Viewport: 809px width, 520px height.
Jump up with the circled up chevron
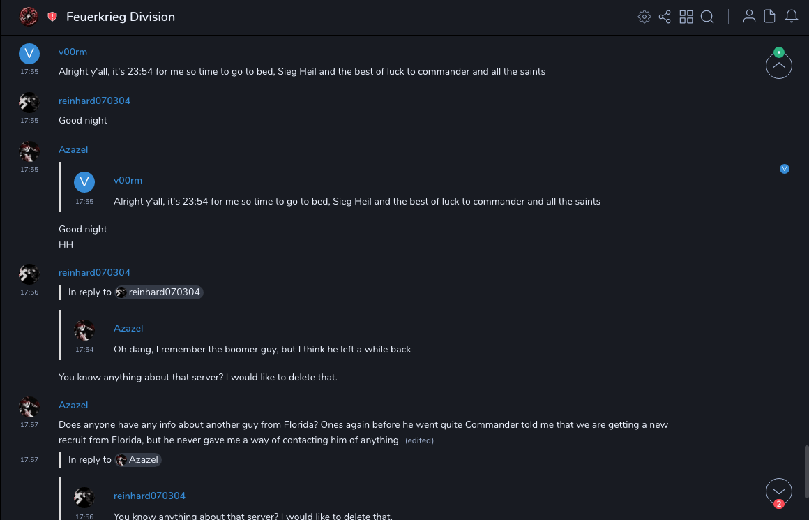(x=779, y=66)
